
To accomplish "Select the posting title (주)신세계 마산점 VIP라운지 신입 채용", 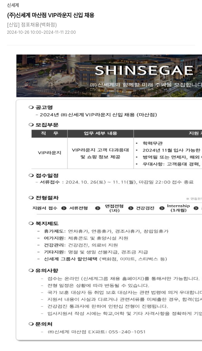I will tap(50, 15).
